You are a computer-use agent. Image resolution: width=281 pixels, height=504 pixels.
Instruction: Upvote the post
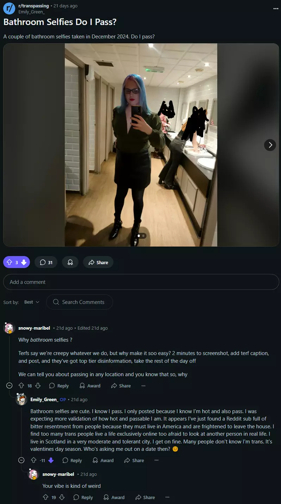pos(10,262)
